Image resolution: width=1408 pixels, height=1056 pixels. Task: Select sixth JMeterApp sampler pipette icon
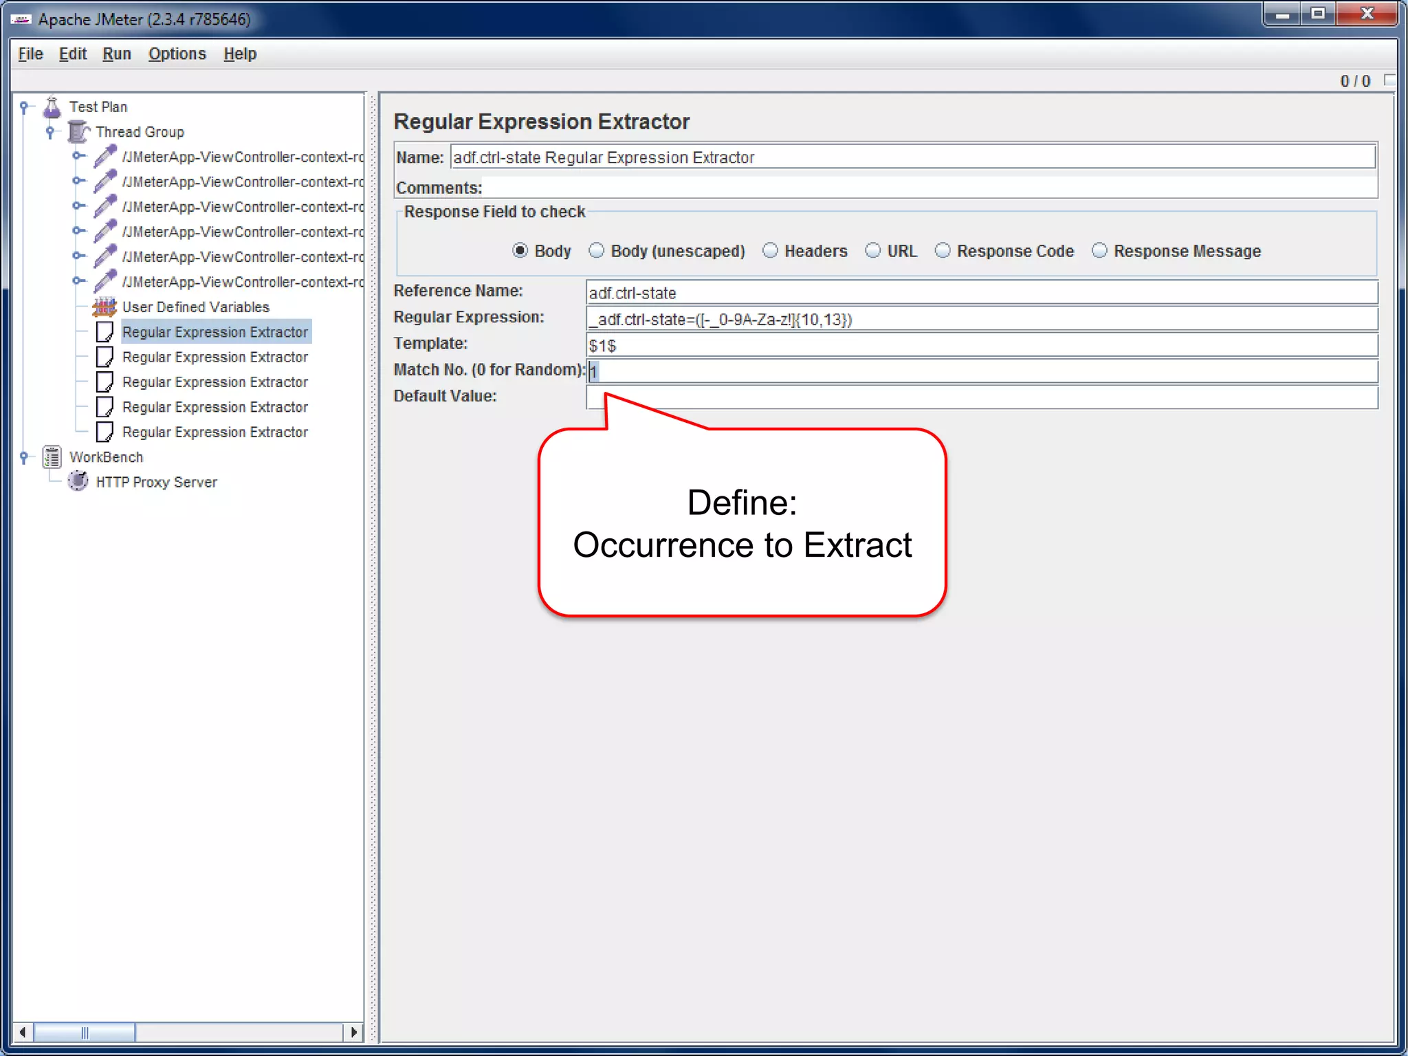105,282
